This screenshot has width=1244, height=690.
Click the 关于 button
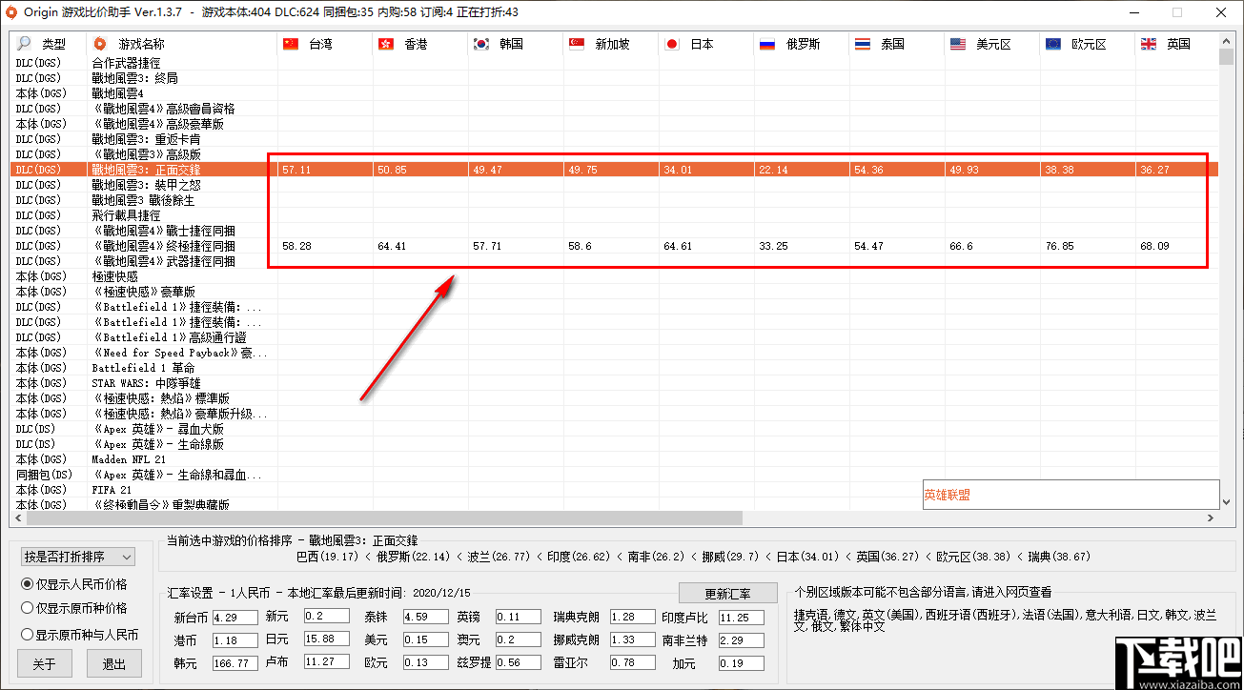pyautogui.click(x=44, y=663)
